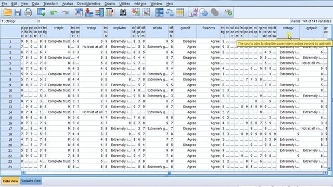Screen dimensions: 333x187
Task: Open a data document via folder icon
Action: tap(7, 12)
